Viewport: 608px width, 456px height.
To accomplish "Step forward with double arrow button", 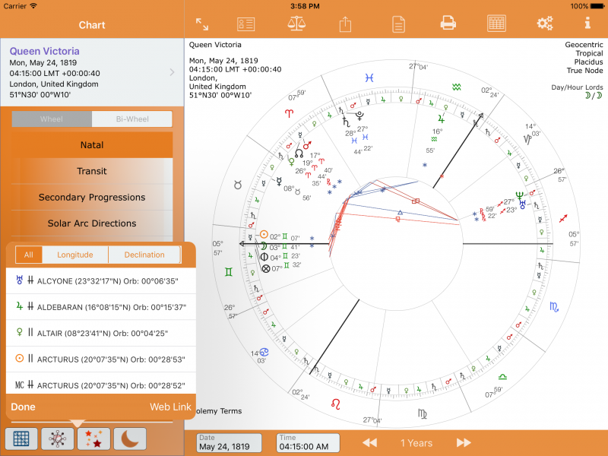I will click(464, 443).
